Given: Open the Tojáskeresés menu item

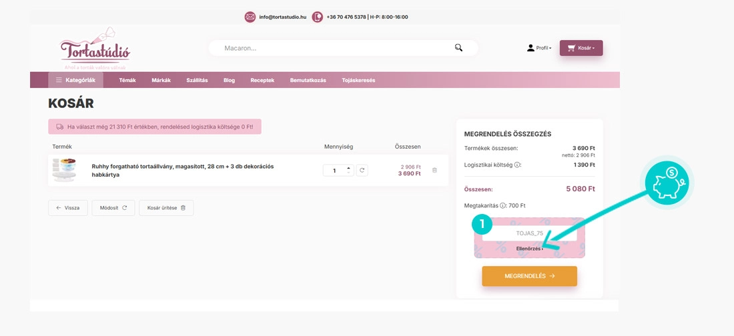Looking at the screenshot, I should click(358, 80).
